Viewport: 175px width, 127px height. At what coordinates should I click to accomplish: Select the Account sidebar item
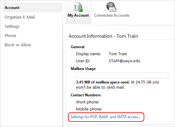pyautogui.click(x=33, y=8)
